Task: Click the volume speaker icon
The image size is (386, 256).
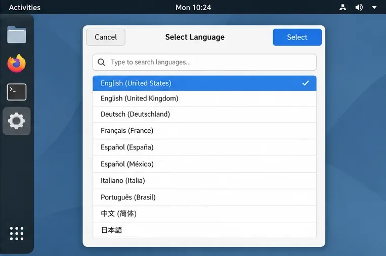Action: click(x=359, y=8)
